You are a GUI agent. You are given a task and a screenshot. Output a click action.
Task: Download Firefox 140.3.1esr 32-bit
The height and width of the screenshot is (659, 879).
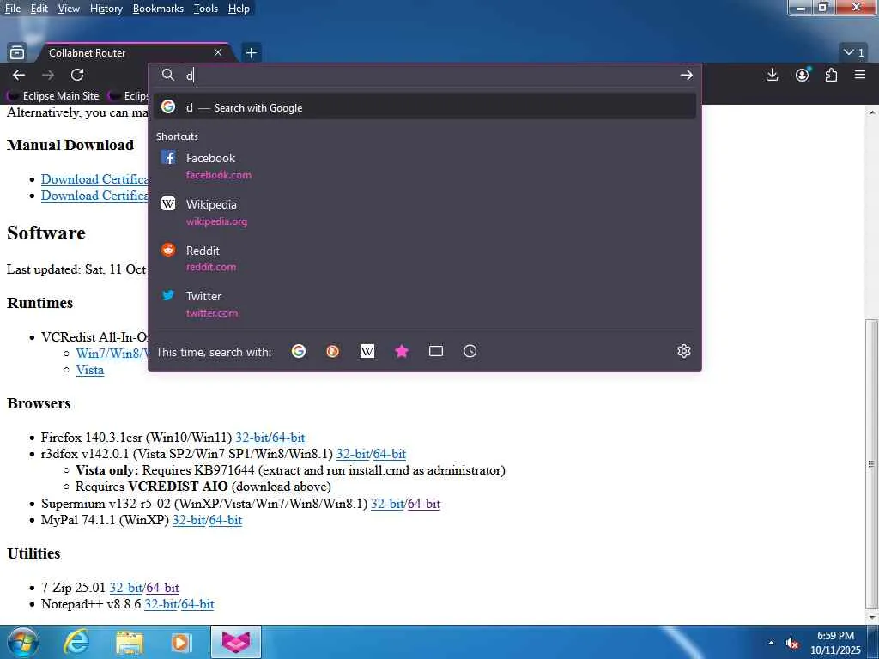252,438
